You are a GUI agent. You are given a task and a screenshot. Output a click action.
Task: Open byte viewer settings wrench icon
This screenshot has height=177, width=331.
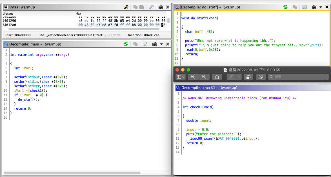click(151, 7)
